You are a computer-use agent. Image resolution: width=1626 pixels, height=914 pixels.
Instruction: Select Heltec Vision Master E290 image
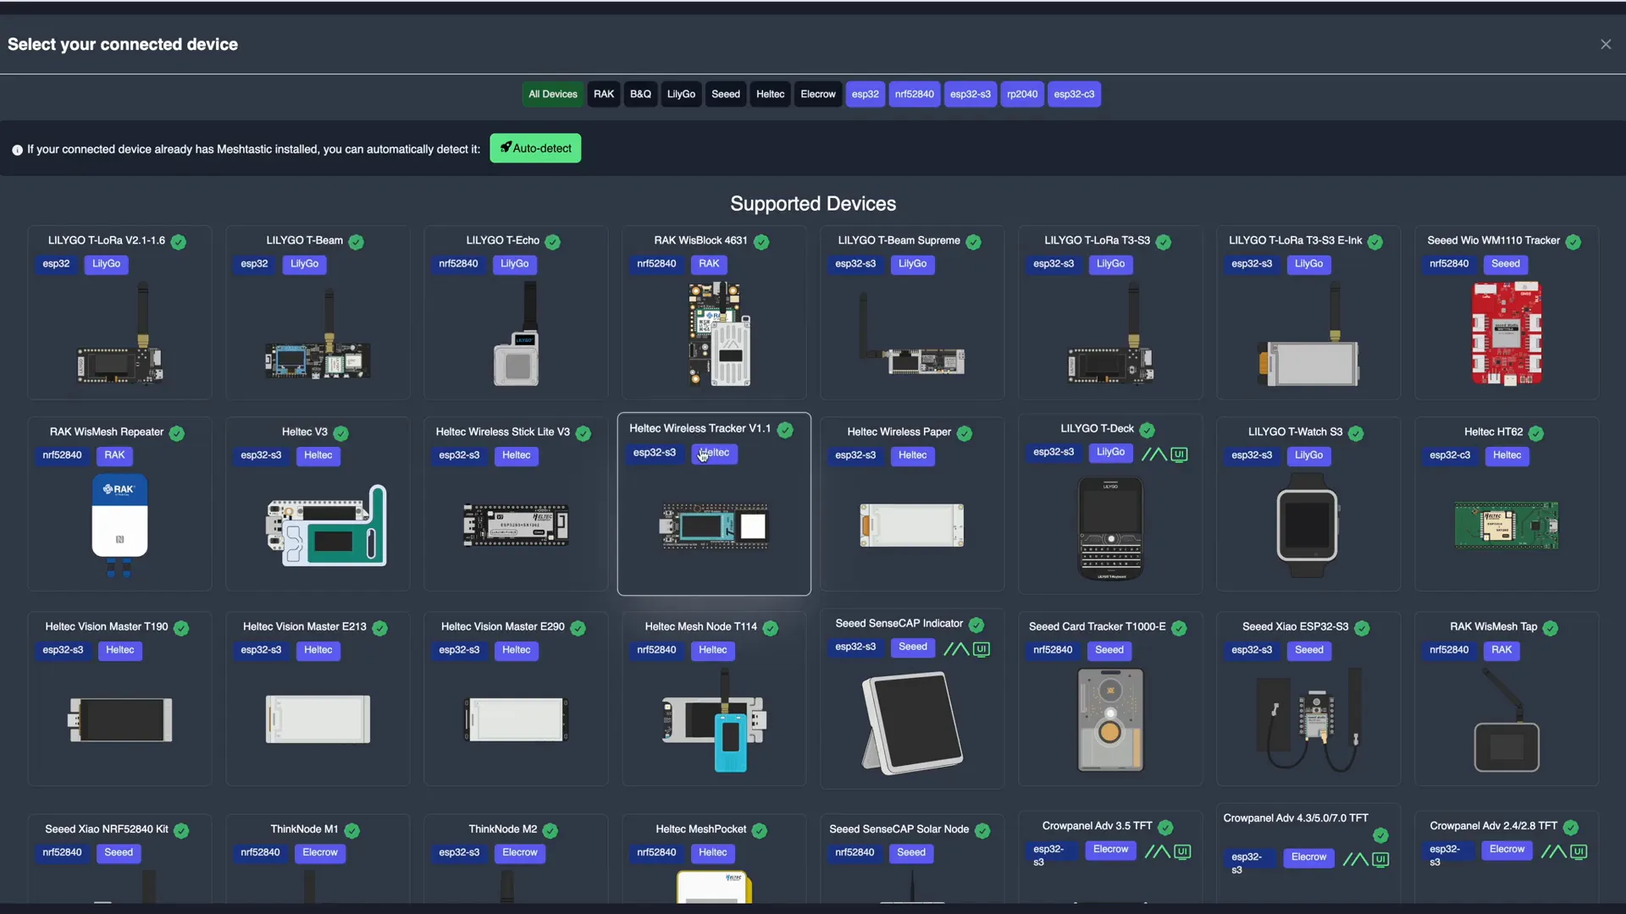516,719
